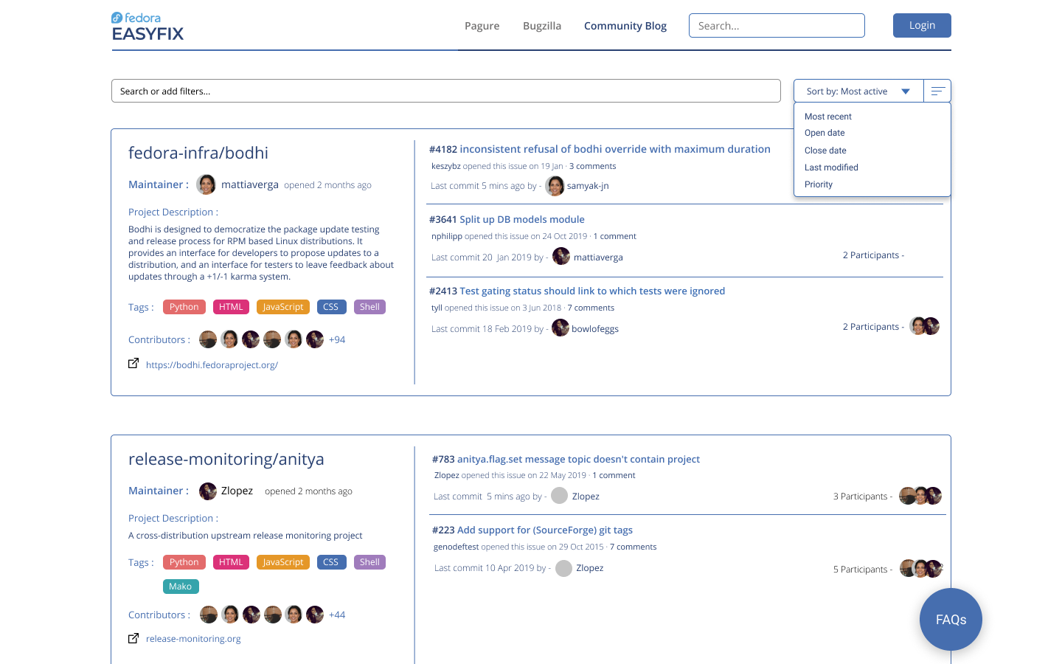Click samyak-jn committer name
Screen dimensions: 1062x664
tap(588, 186)
